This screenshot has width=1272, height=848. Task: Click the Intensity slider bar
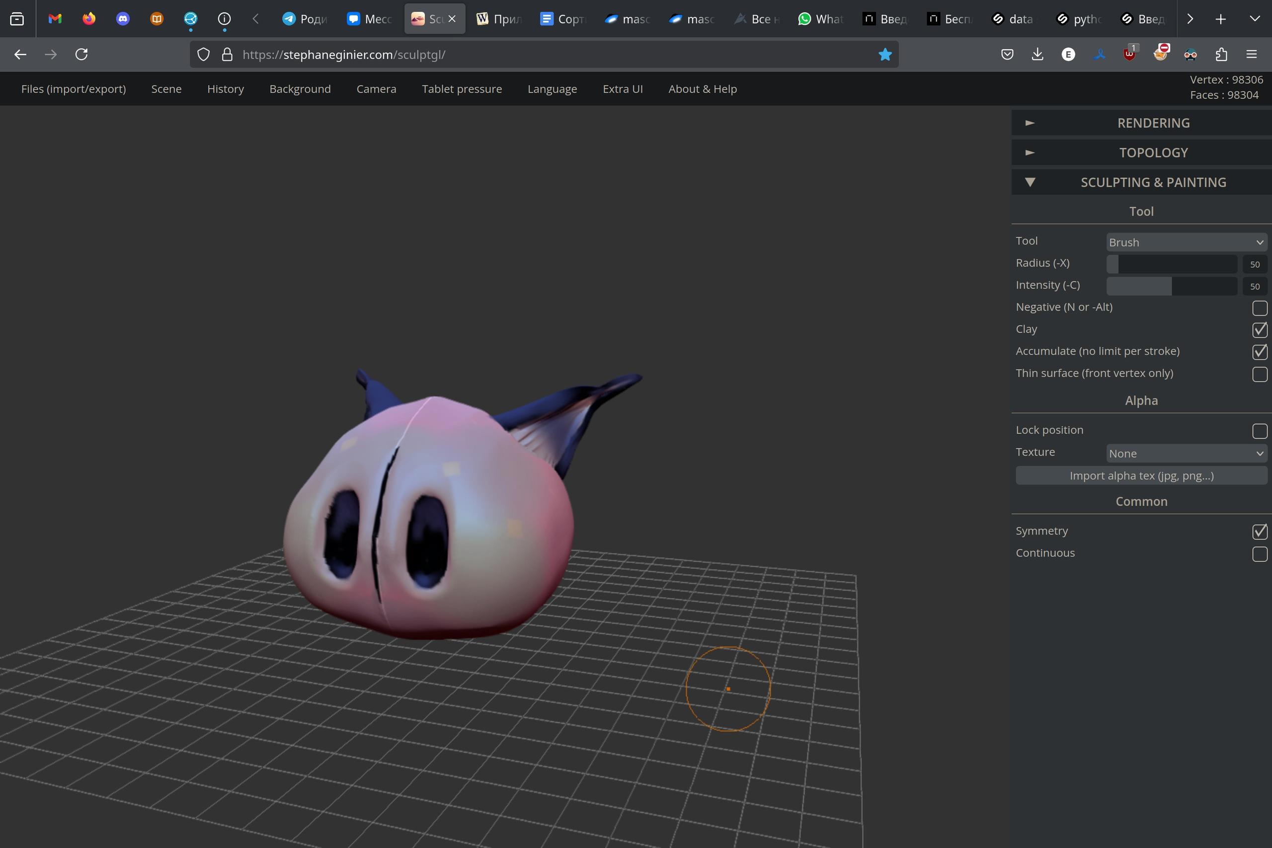point(1172,286)
